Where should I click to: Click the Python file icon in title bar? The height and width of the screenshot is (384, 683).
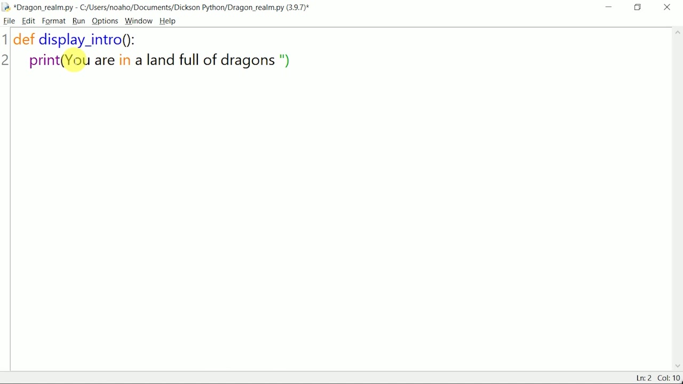tap(6, 7)
